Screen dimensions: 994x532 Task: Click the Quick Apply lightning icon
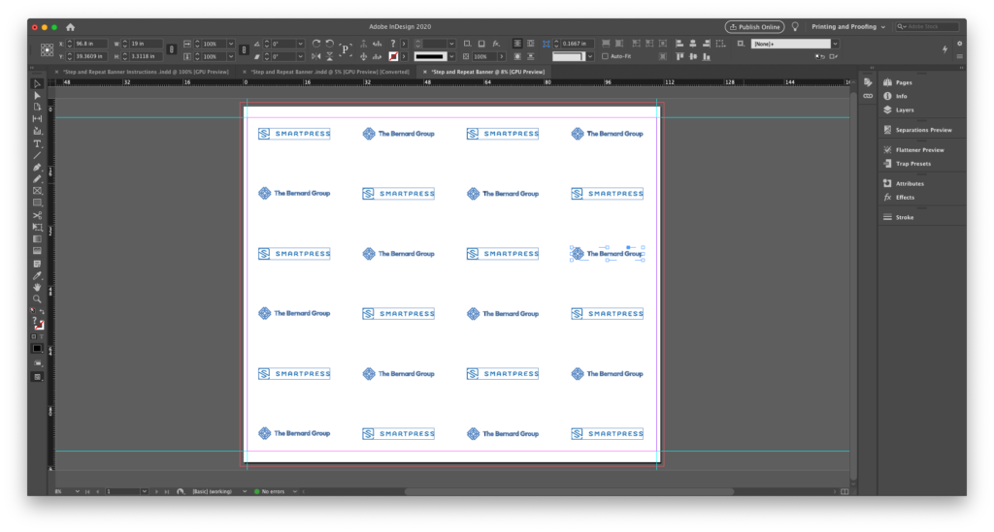(x=945, y=49)
